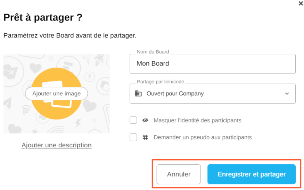The height and width of the screenshot is (190, 304).
Task: Select the Ouvert pour Company value text
Action: tap(175, 94)
